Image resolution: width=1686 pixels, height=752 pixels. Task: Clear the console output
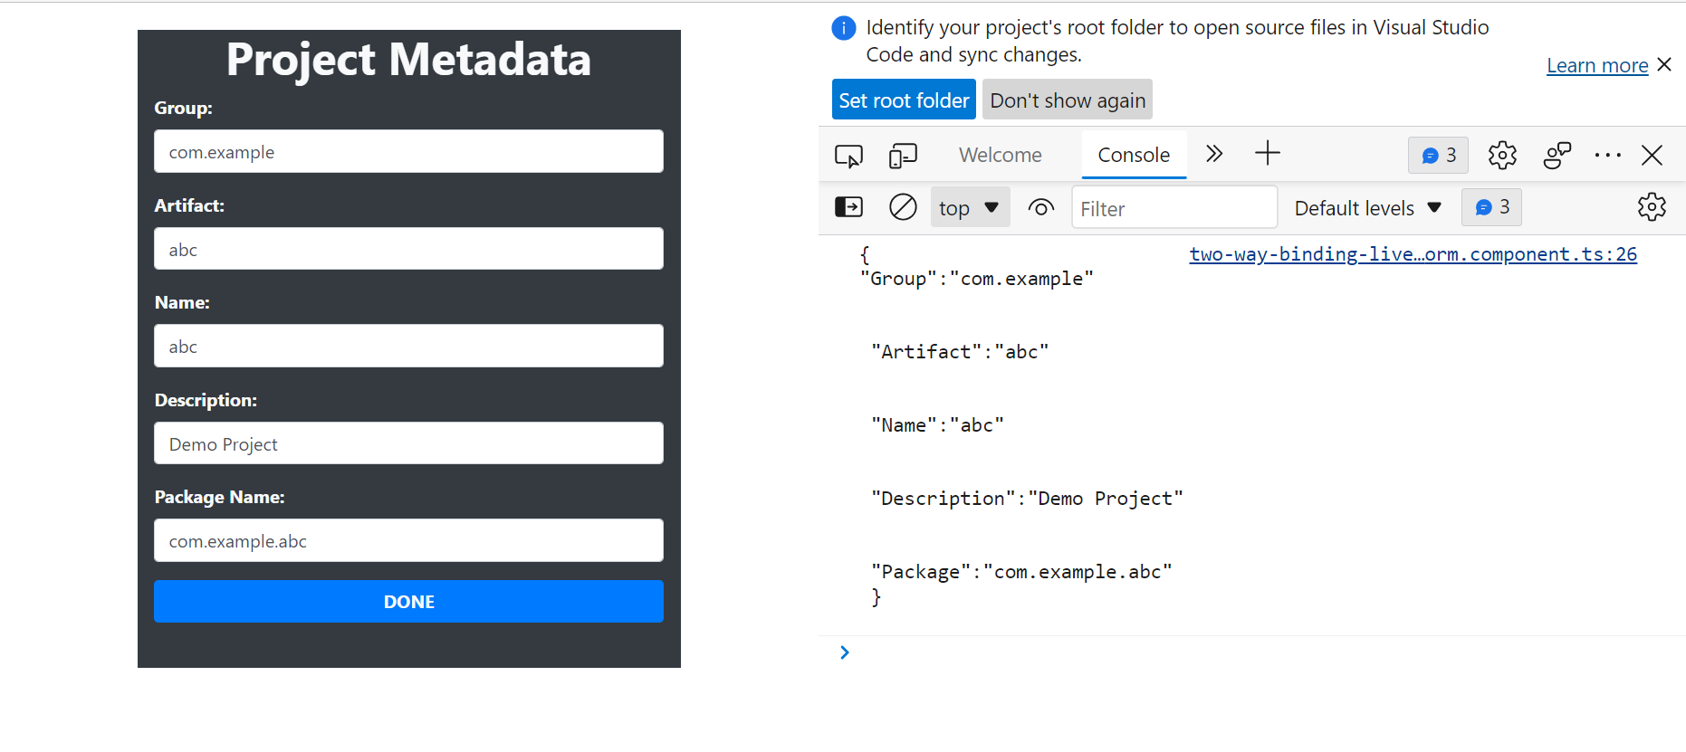[x=903, y=207]
